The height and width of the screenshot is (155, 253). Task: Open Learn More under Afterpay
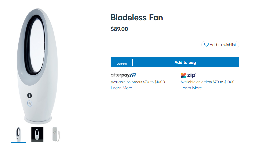[121, 88]
